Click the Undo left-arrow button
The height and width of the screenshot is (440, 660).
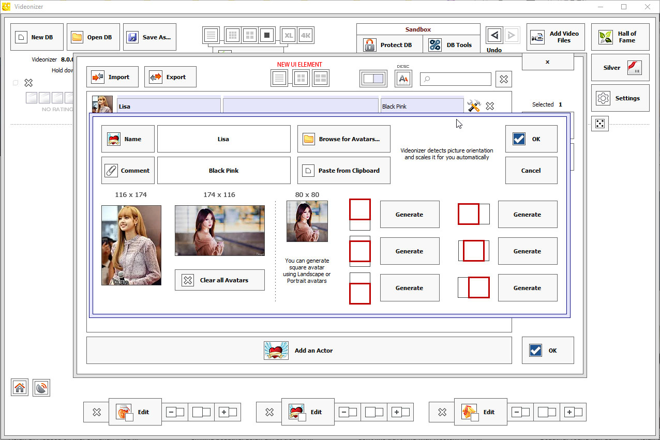tap(494, 35)
